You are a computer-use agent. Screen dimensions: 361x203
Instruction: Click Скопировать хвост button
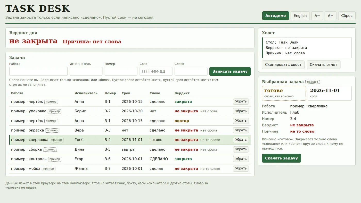coord(283,65)
